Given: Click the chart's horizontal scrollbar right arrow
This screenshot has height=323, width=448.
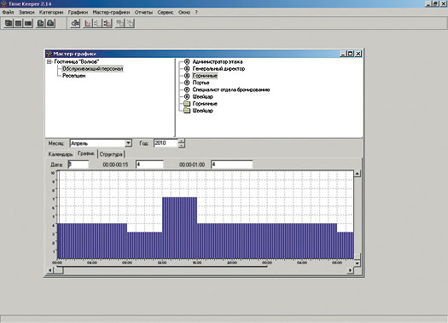Looking at the screenshot, I should click(350, 270).
